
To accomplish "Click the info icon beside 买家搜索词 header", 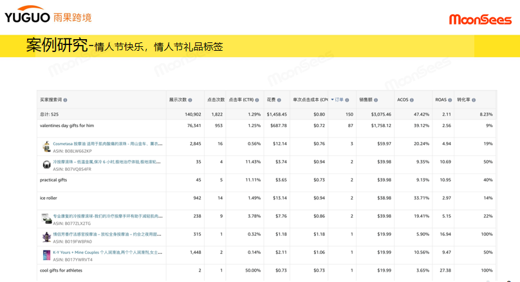I will pyautogui.click(x=65, y=100).
